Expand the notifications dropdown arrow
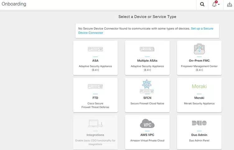 click(219, 4)
